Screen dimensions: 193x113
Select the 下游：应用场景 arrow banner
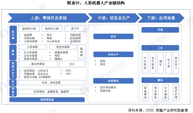(x=161, y=18)
